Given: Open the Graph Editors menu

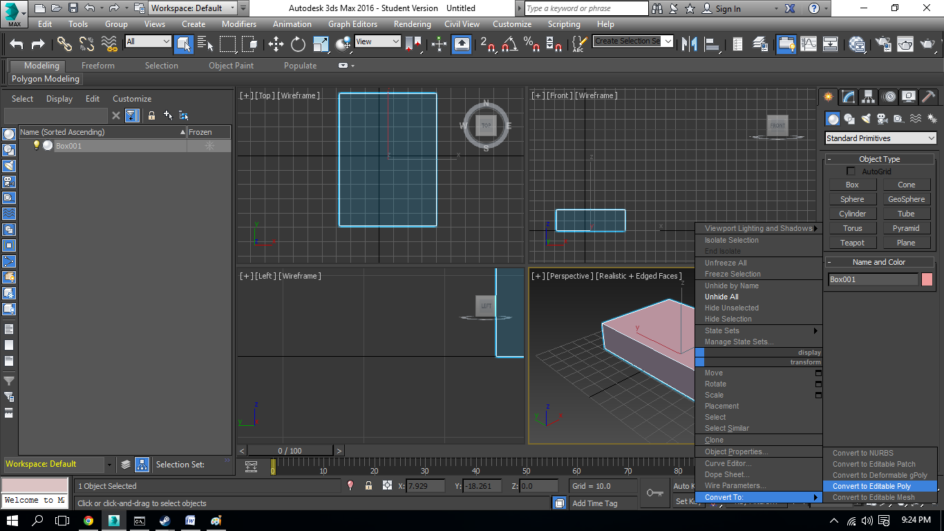Looking at the screenshot, I should point(352,24).
